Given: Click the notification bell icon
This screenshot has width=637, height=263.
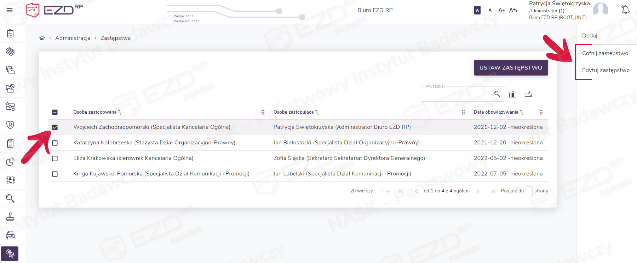Looking at the screenshot, I should pyautogui.click(x=625, y=10).
